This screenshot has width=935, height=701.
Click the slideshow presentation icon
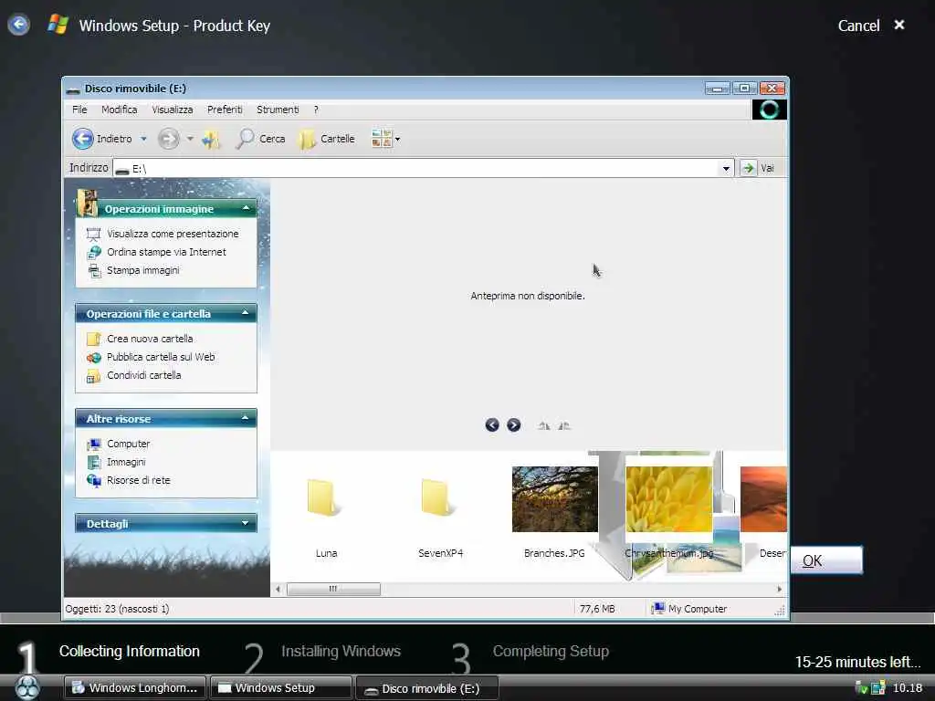point(94,235)
